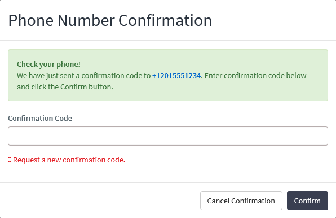Click the word 'Request' in red link
Image resolution: width=336 pixels, height=218 pixels.
pyautogui.click(x=26, y=160)
